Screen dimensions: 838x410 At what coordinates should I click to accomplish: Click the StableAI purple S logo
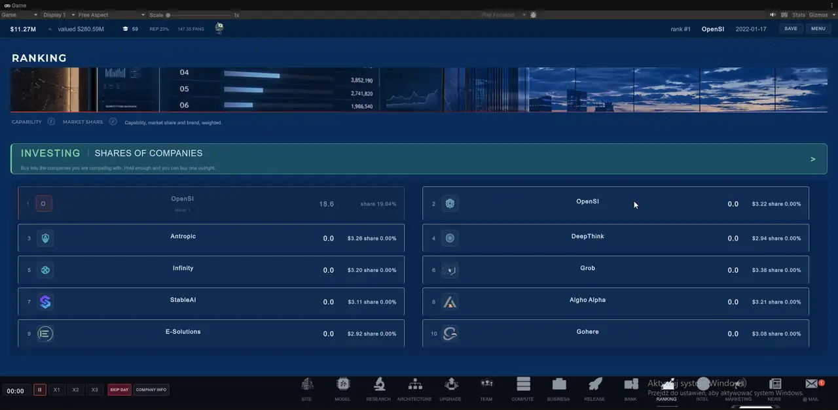pos(45,302)
